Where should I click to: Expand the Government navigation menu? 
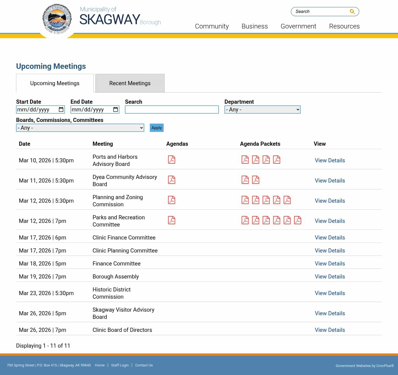(298, 26)
